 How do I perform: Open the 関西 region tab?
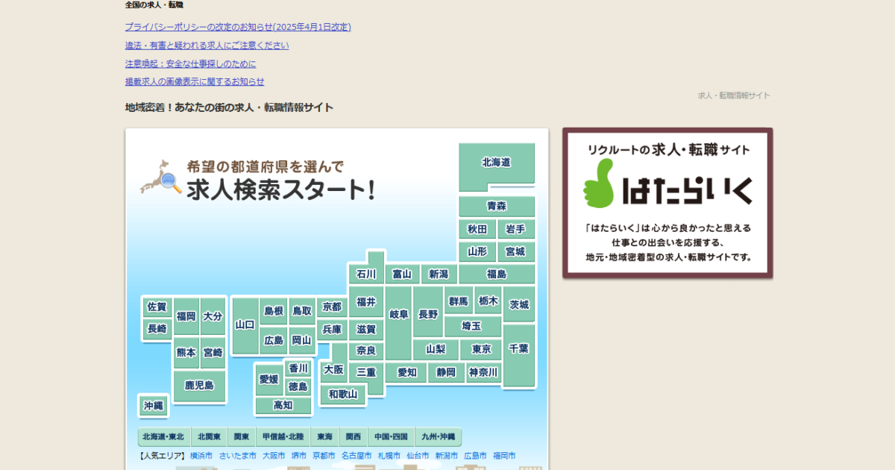coord(354,436)
